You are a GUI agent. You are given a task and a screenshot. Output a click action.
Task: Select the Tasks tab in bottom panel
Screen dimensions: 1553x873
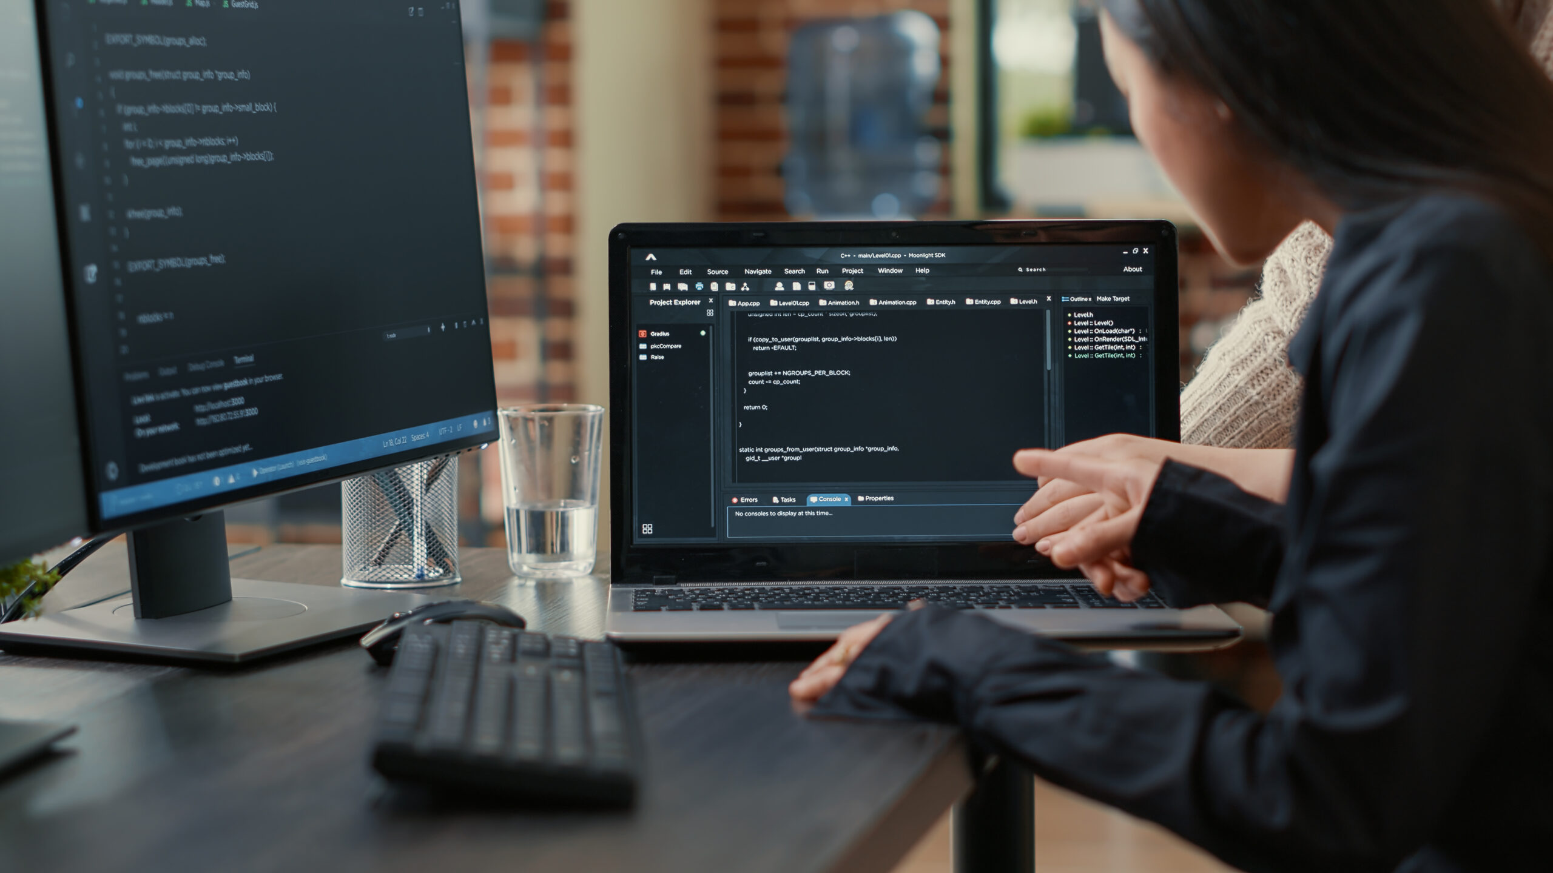(785, 498)
